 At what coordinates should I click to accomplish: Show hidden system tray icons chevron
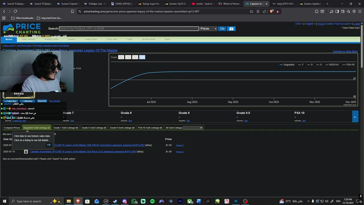coord(308,201)
